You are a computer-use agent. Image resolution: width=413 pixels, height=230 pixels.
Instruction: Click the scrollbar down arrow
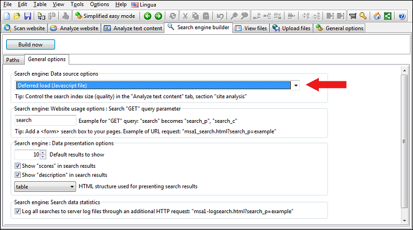point(404,221)
